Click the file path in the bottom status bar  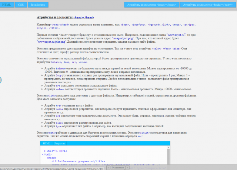tap(52, 169)
